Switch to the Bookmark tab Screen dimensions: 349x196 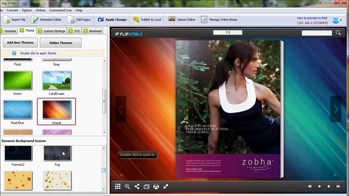tap(93, 31)
